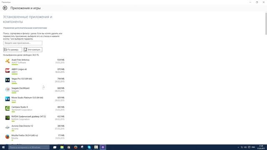Click the 609 МБ size value
267x150 pixels.
pyautogui.click(x=61, y=97)
